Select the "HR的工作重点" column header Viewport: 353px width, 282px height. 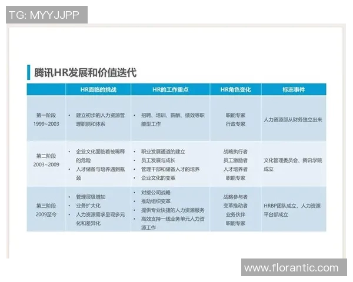point(170,90)
